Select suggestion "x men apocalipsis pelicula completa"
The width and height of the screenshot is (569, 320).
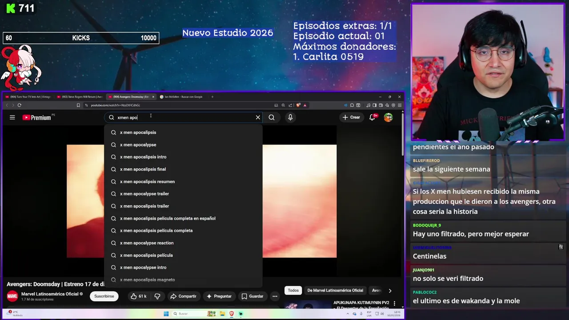pyautogui.click(x=183, y=231)
